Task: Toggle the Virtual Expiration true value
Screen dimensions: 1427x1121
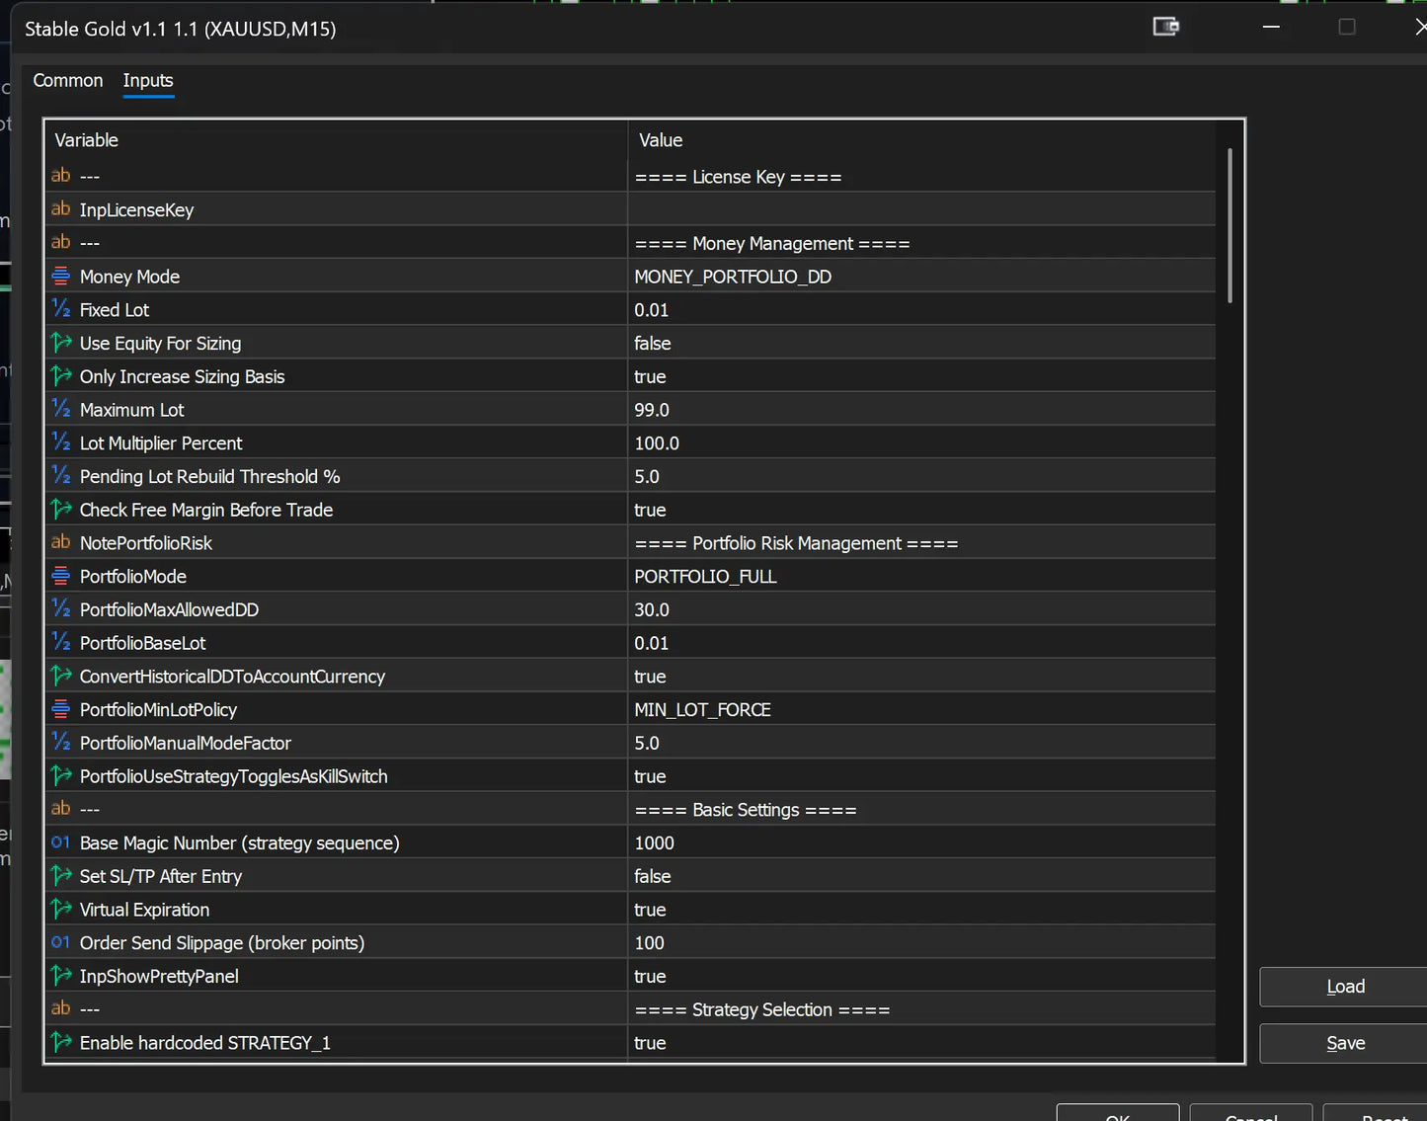Action: [x=921, y=910]
